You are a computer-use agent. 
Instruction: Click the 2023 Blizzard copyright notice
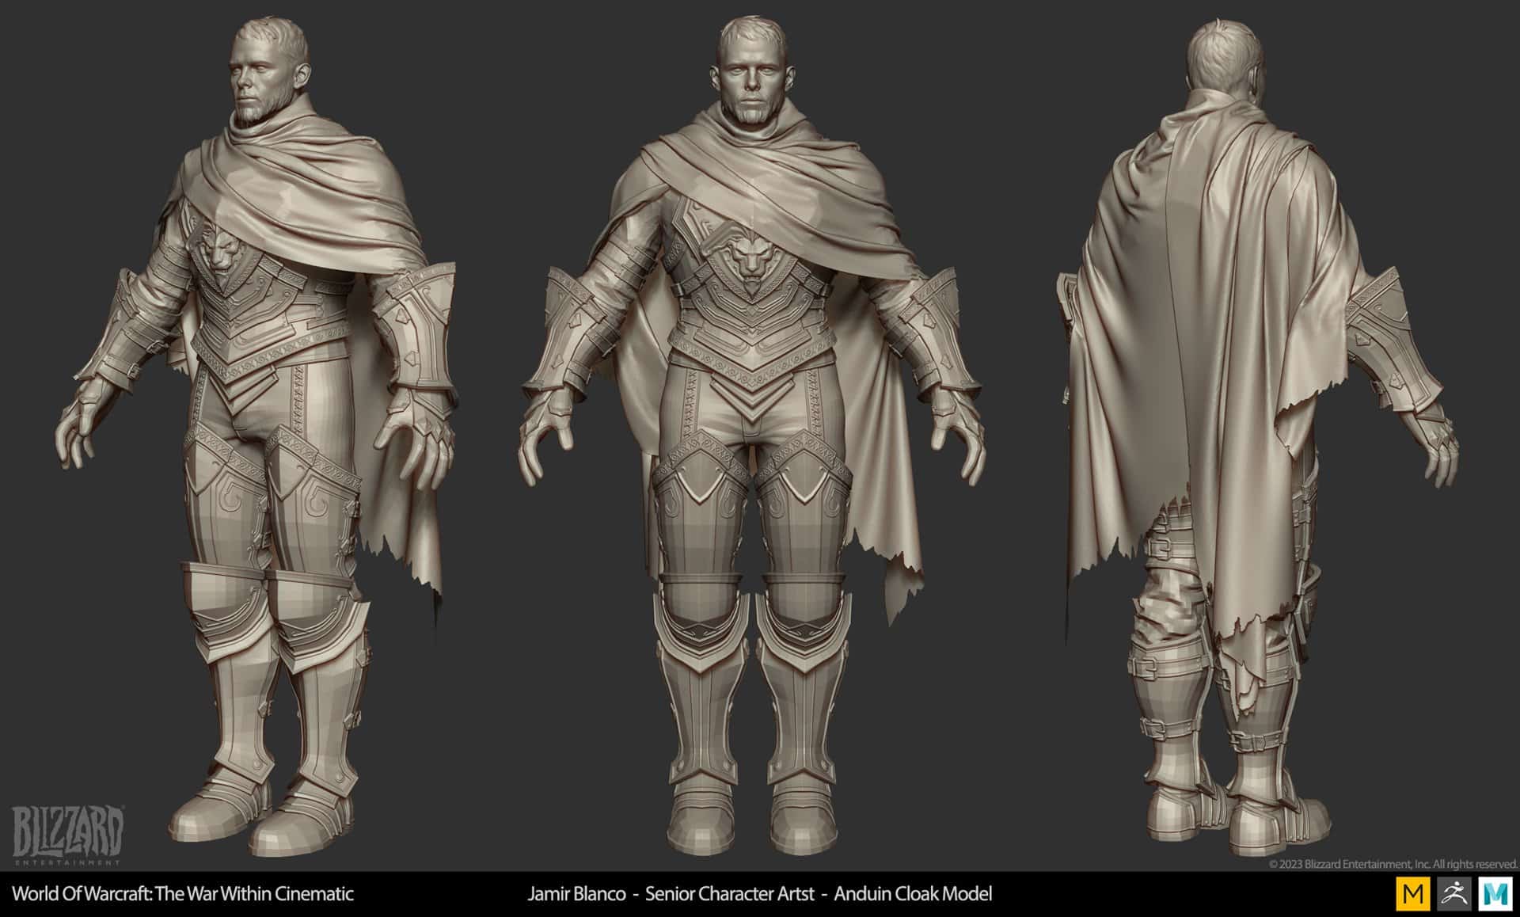pyautogui.click(x=1392, y=864)
